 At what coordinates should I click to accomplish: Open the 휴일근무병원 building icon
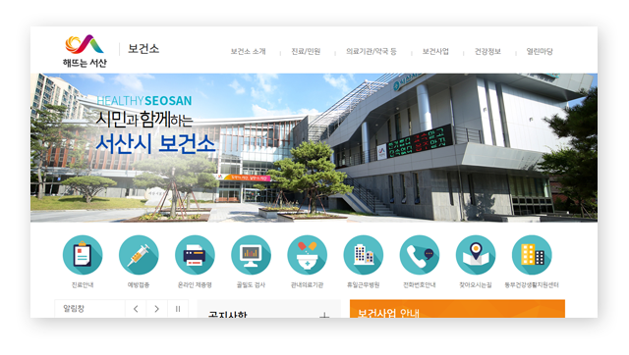click(x=364, y=255)
